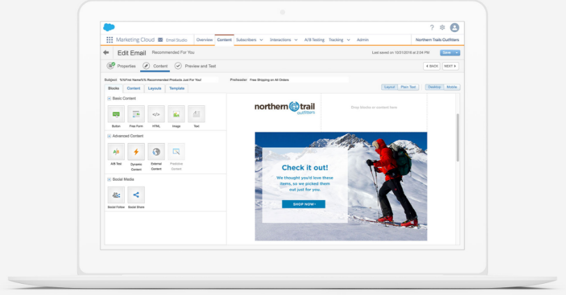Collapse the Basic Content section

click(x=108, y=98)
